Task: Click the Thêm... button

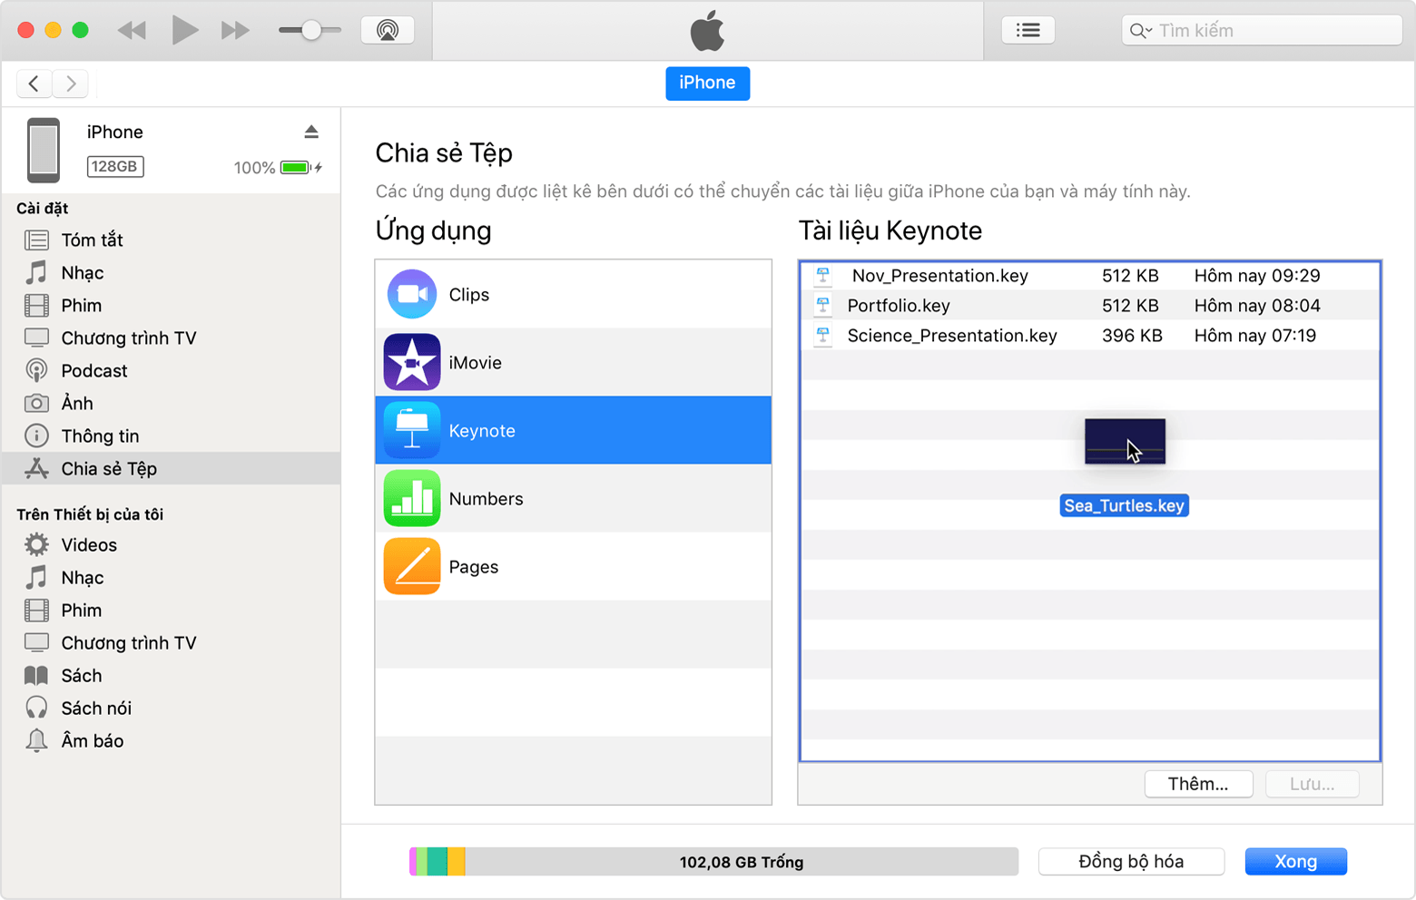Action: 1197,784
